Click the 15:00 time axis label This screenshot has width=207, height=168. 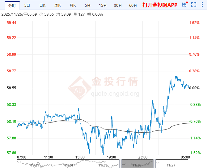[x=80, y=157]
